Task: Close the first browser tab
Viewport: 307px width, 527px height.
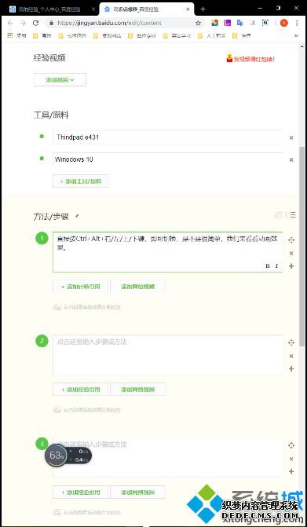Action: click(93, 9)
